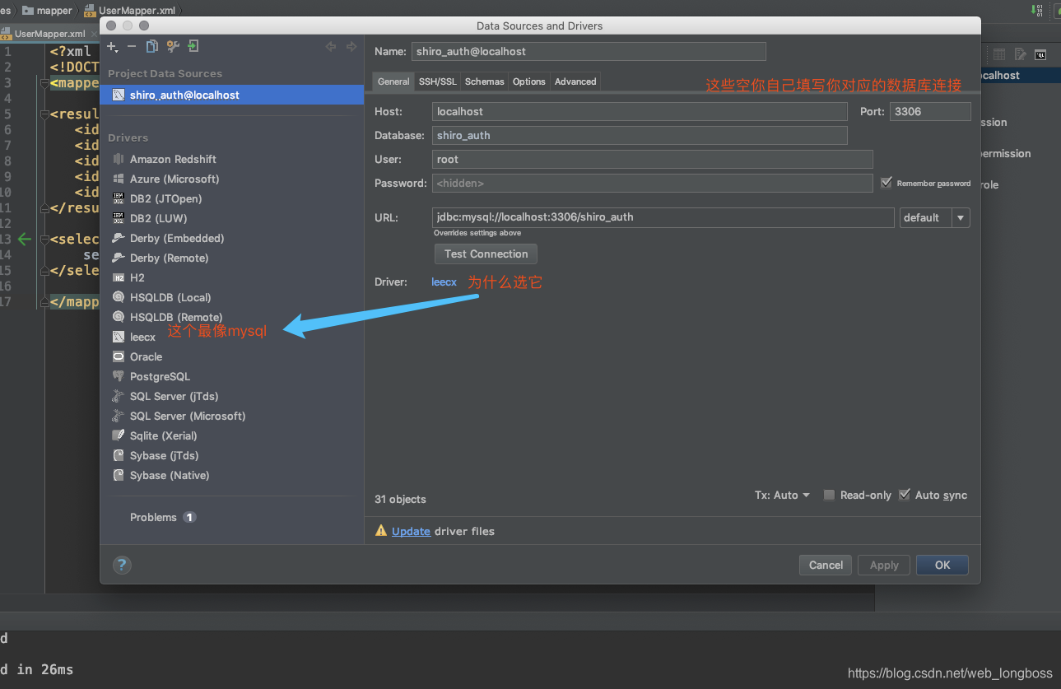Open the Advanced tab
The height and width of the screenshot is (689, 1061).
pos(575,81)
